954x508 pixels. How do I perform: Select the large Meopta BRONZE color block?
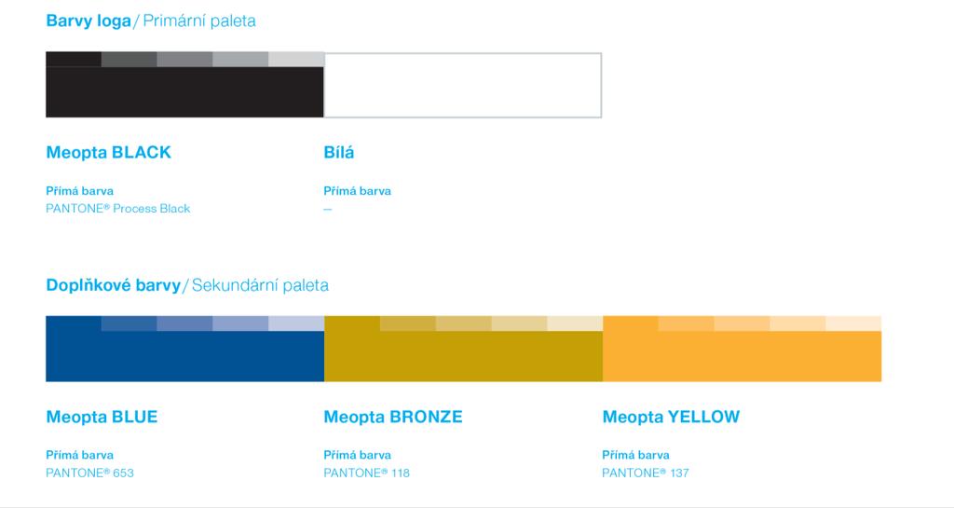pos(463,356)
